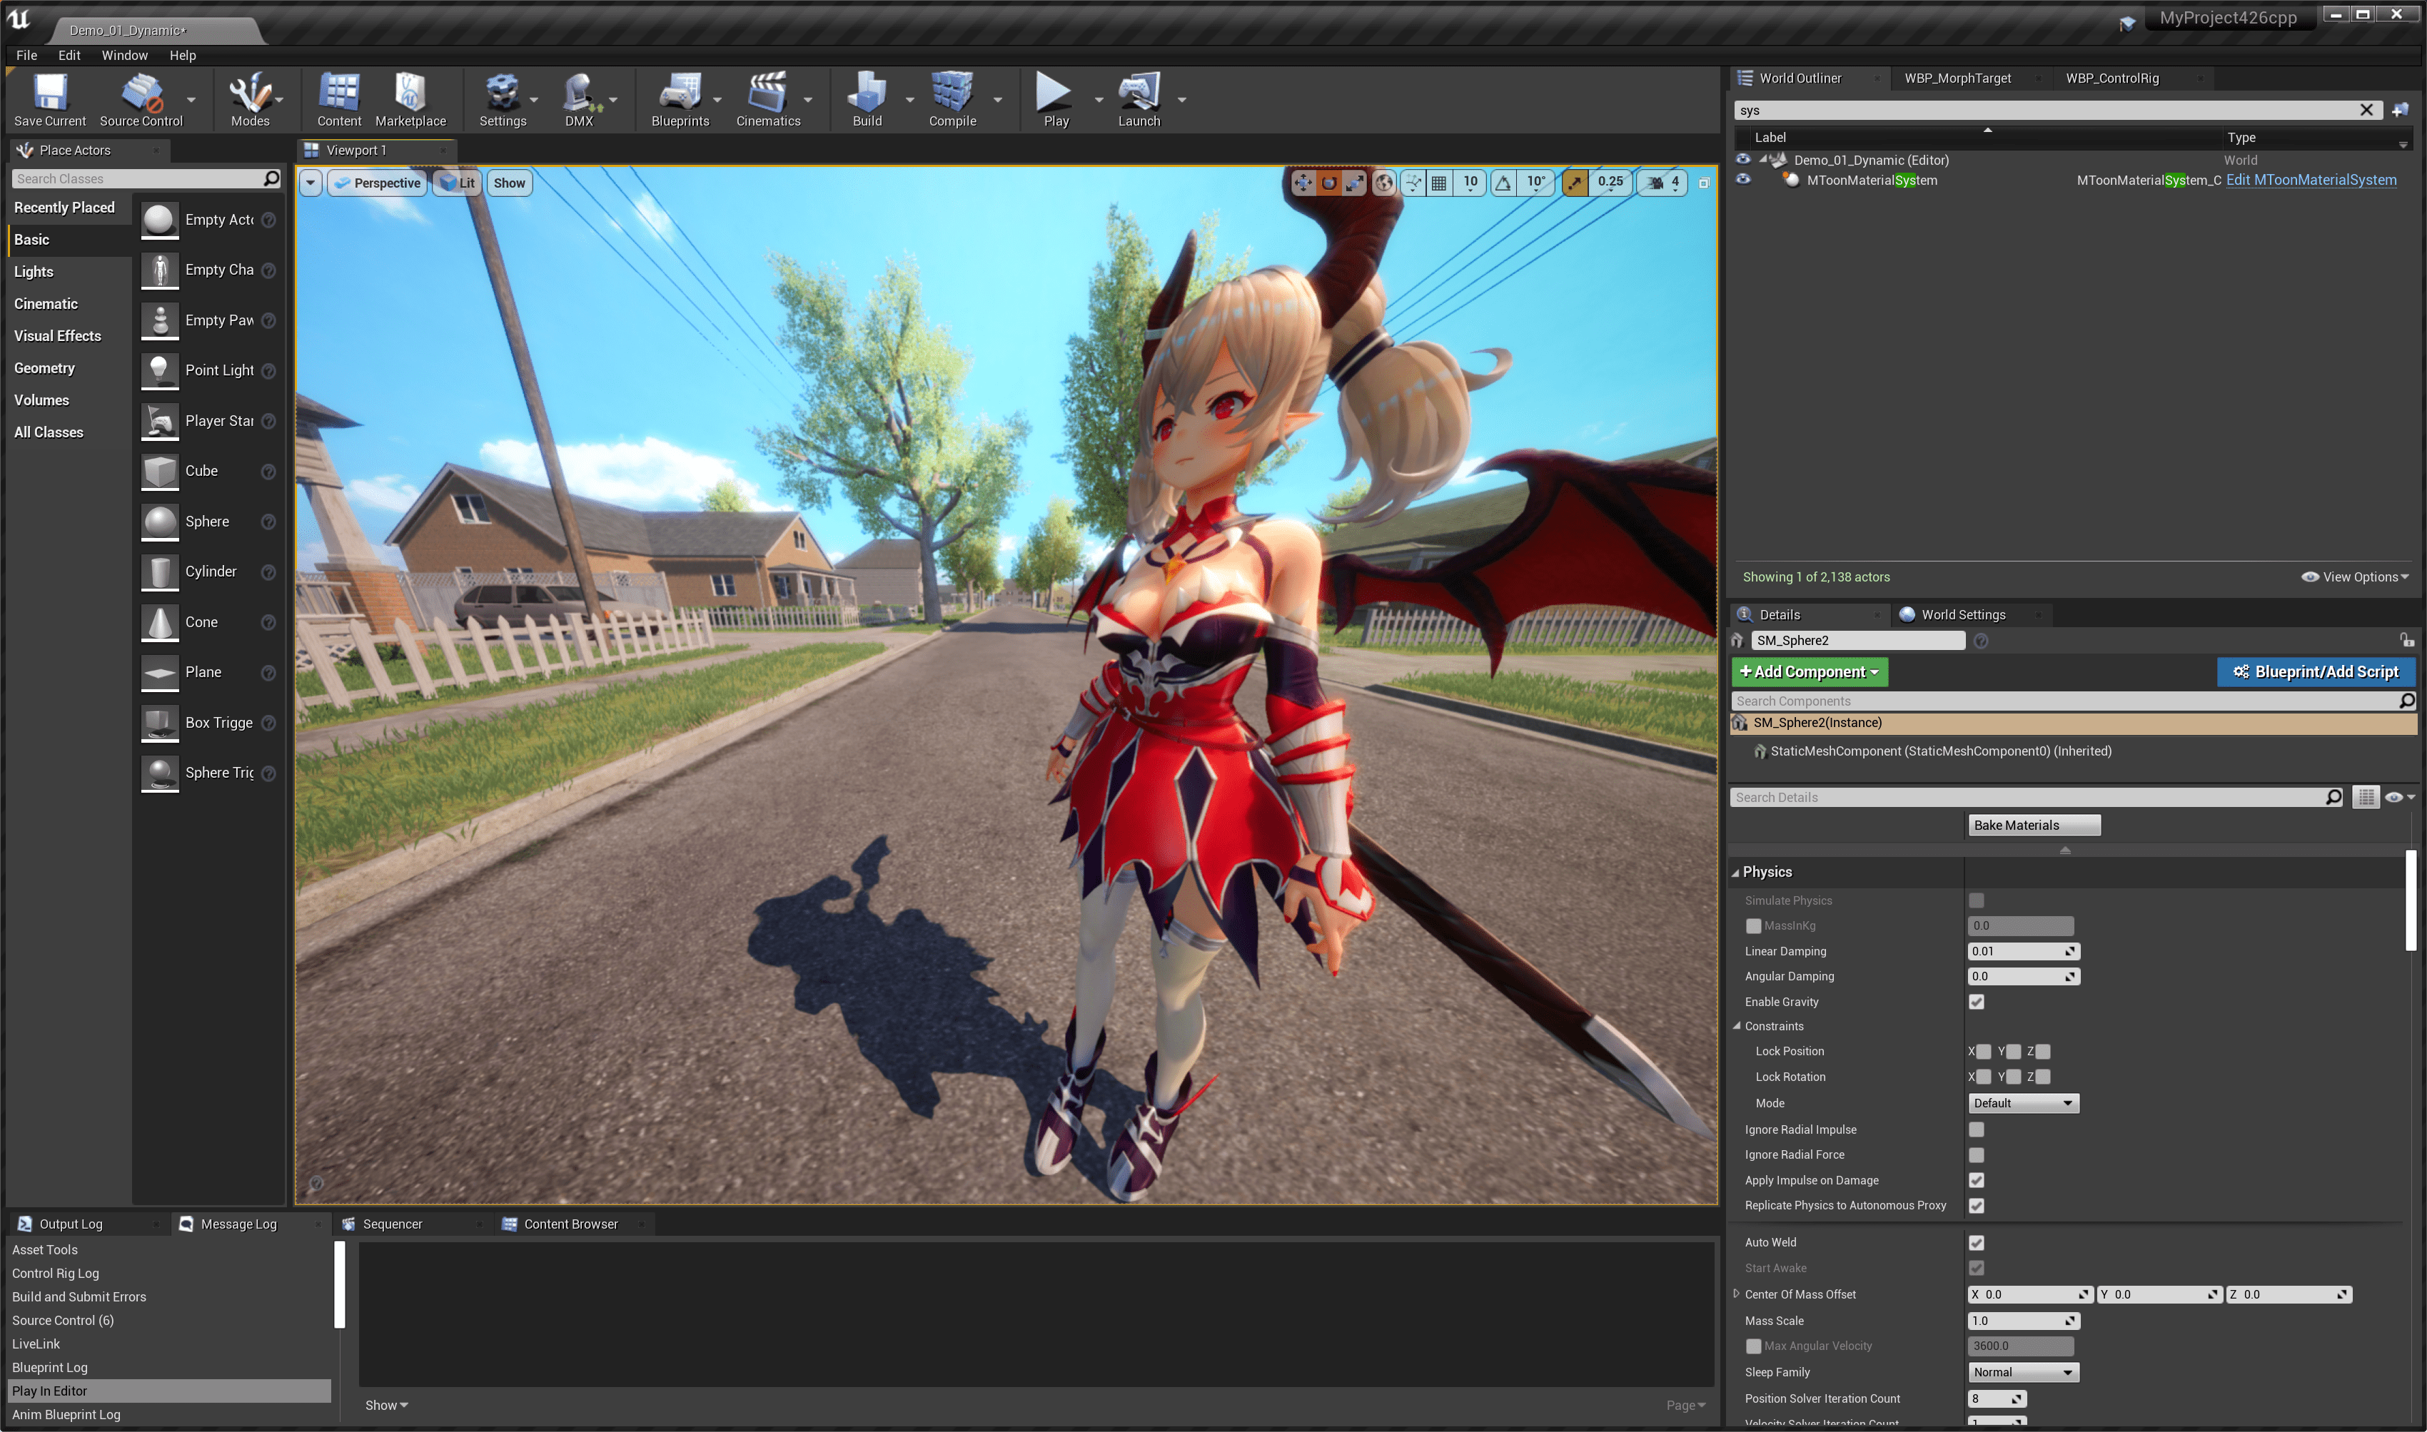Click the Cinematics clapperboard icon
Image resolution: width=2427 pixels, height=1432 pixels.
pos(767,95)
